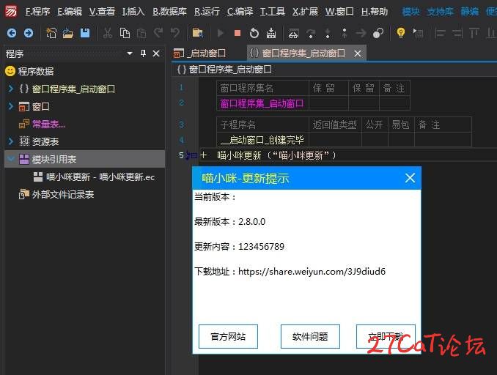Click the run-to-cursor arrow icon
This screenshot has width=497, height=375.
click(x=361, y=33)
